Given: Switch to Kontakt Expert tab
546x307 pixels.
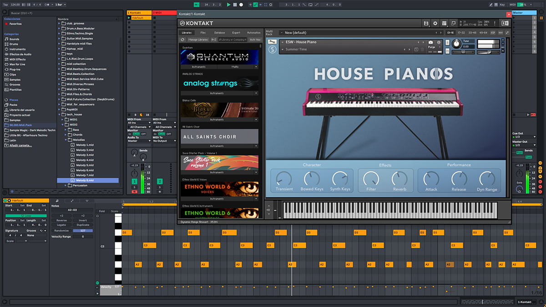Looking at the screenshot, I should (x=236, y=33).
